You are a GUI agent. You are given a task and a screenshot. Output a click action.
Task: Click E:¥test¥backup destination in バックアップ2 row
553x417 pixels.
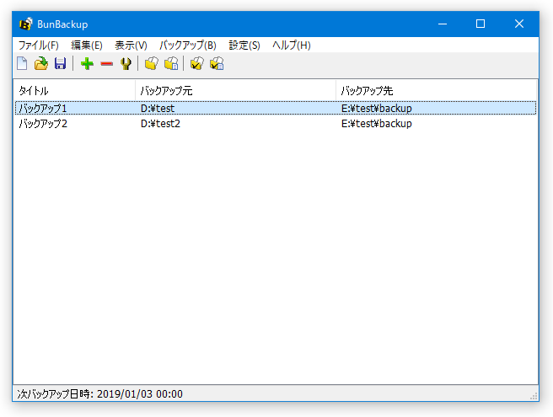(x=376, y=123)
